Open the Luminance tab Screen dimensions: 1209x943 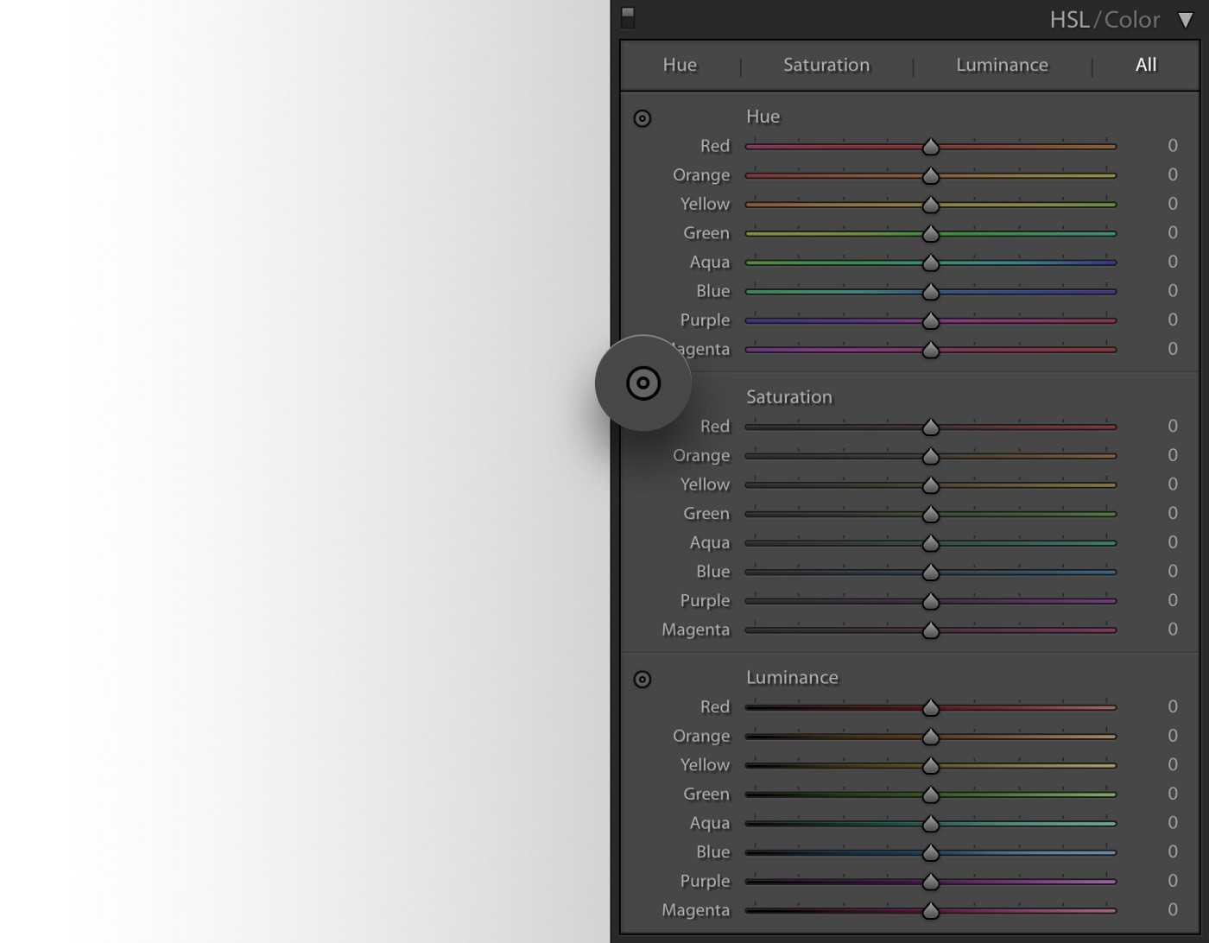(x=1002, y=65)
